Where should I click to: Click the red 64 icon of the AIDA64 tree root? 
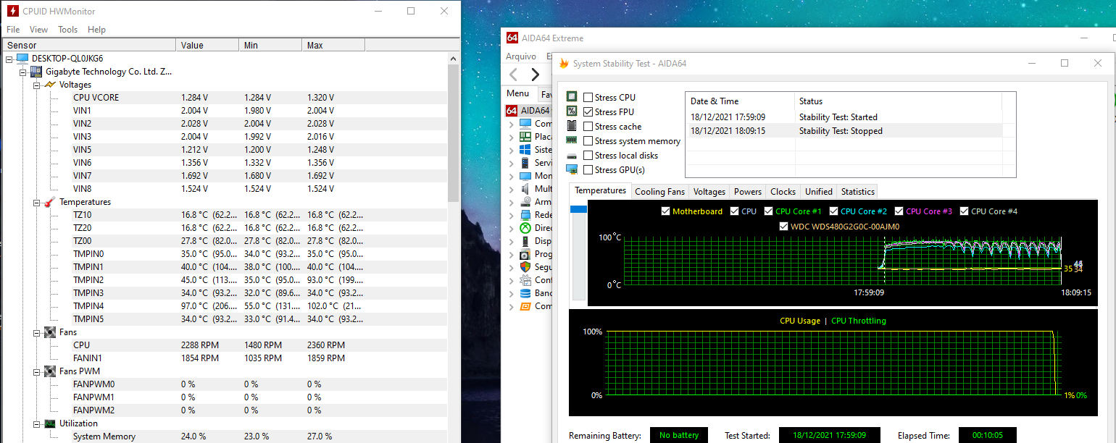tap(512, 111)
